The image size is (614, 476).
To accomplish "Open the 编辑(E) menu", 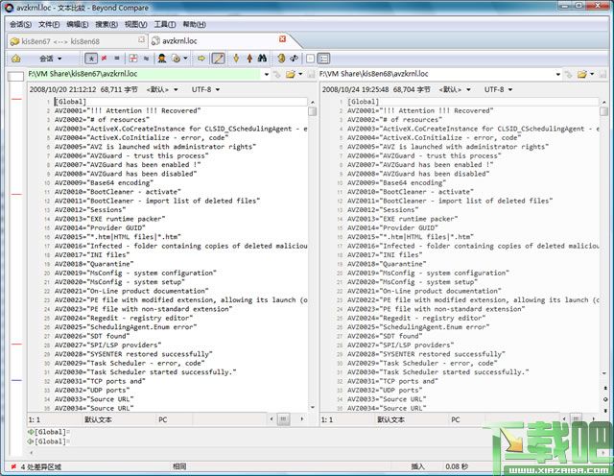I will pyautogui.click(x=77, y=24).
